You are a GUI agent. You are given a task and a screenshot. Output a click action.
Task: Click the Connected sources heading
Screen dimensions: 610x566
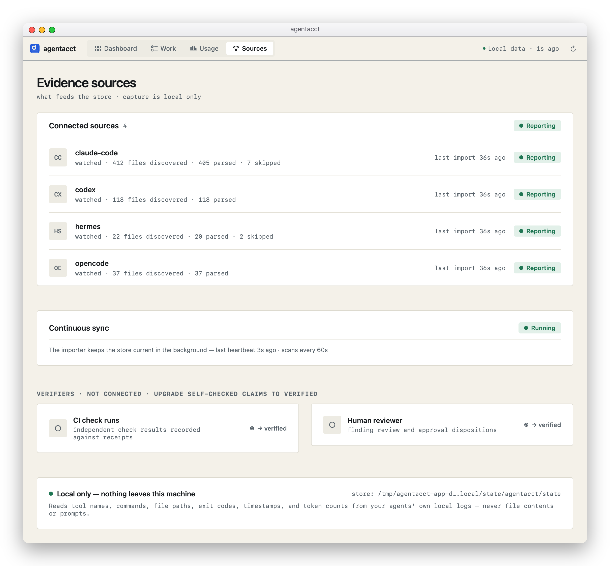83,126
